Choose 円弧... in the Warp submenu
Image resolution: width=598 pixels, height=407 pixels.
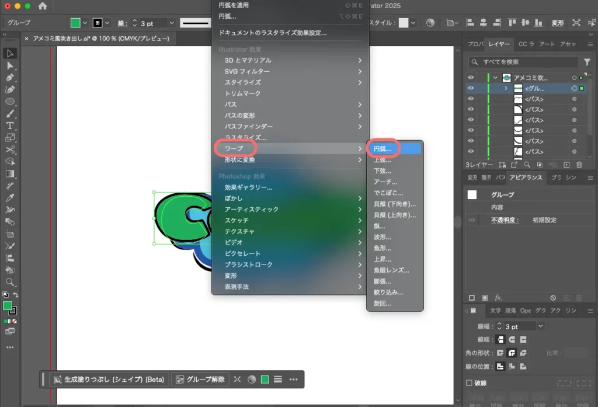click(383, 149)
